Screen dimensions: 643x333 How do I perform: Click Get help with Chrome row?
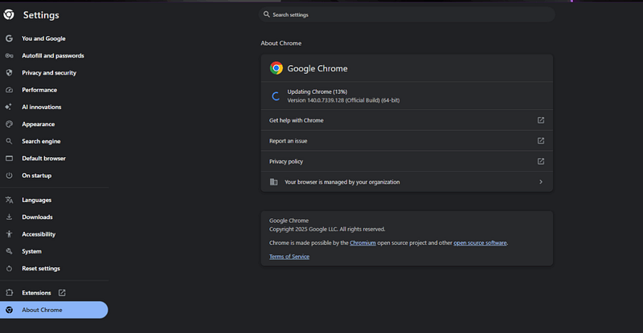tap(407, 120)
